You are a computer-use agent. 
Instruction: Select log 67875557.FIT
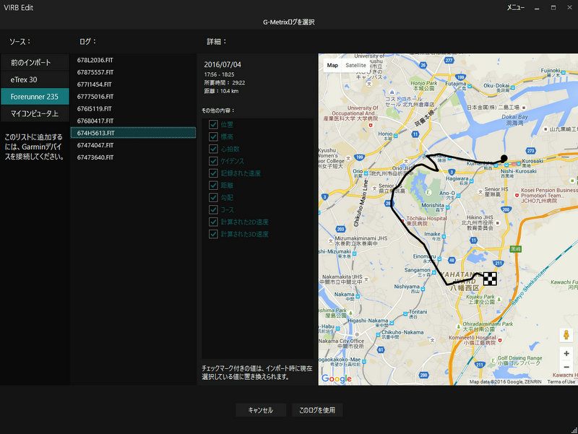(x=133, y=72)
